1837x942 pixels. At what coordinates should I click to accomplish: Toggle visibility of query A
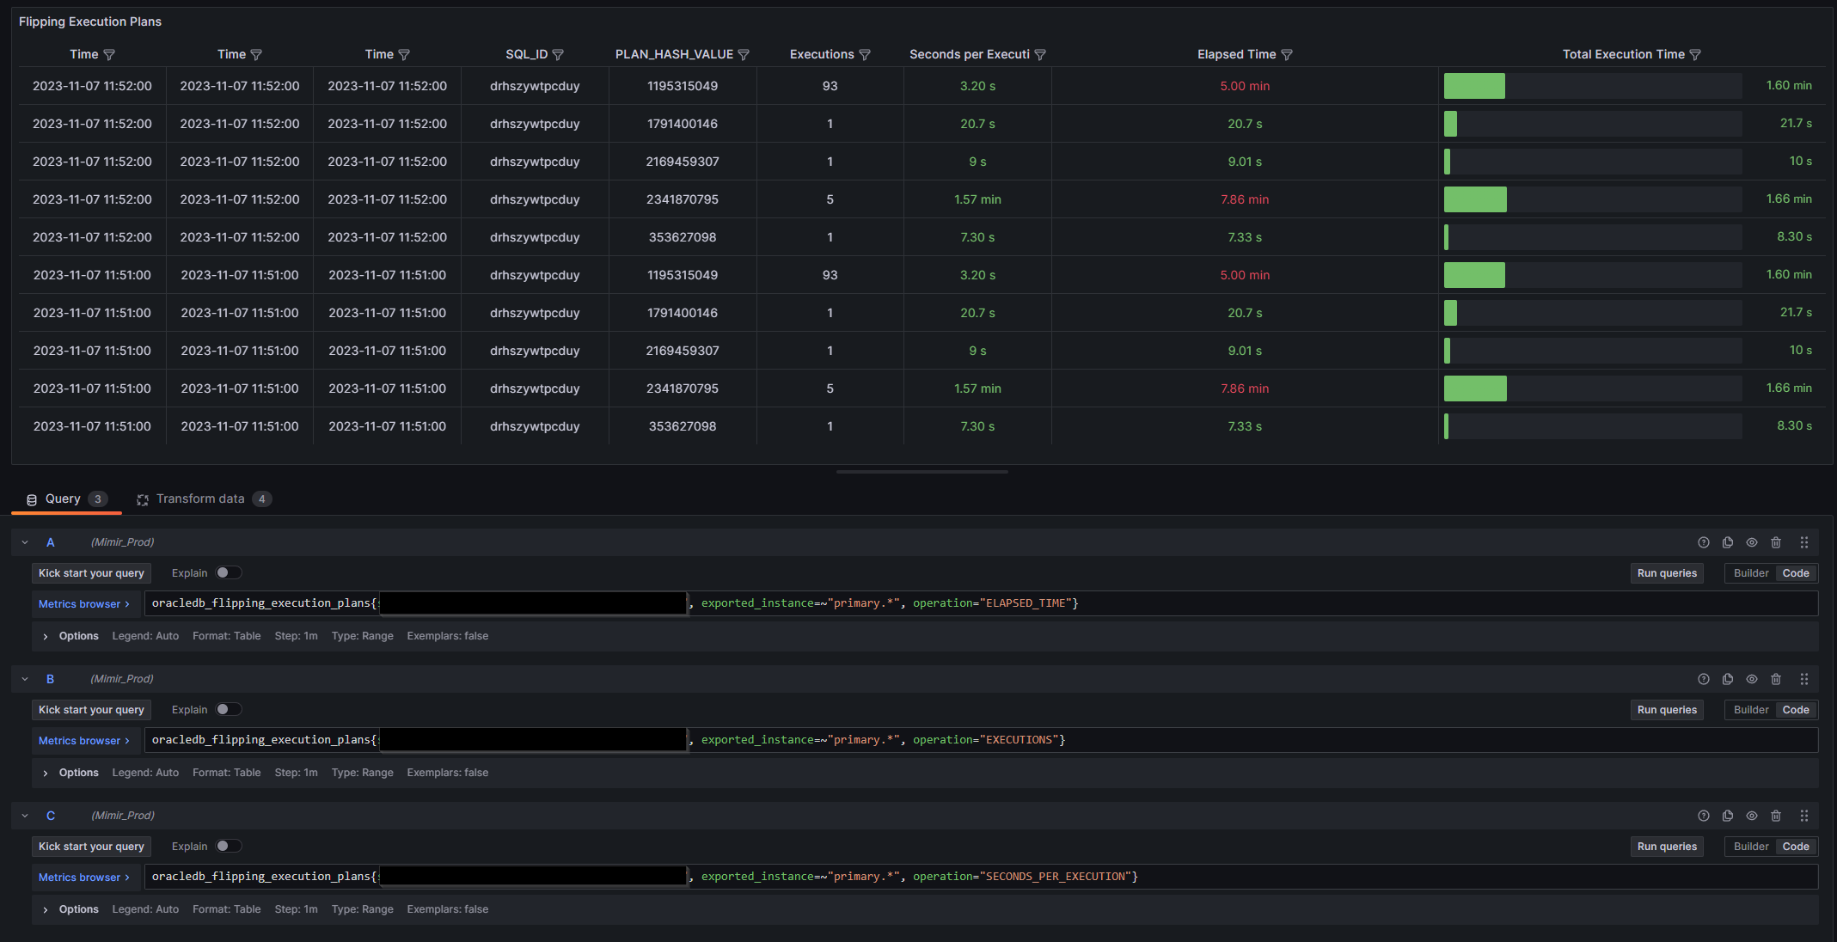[1752, 542]
